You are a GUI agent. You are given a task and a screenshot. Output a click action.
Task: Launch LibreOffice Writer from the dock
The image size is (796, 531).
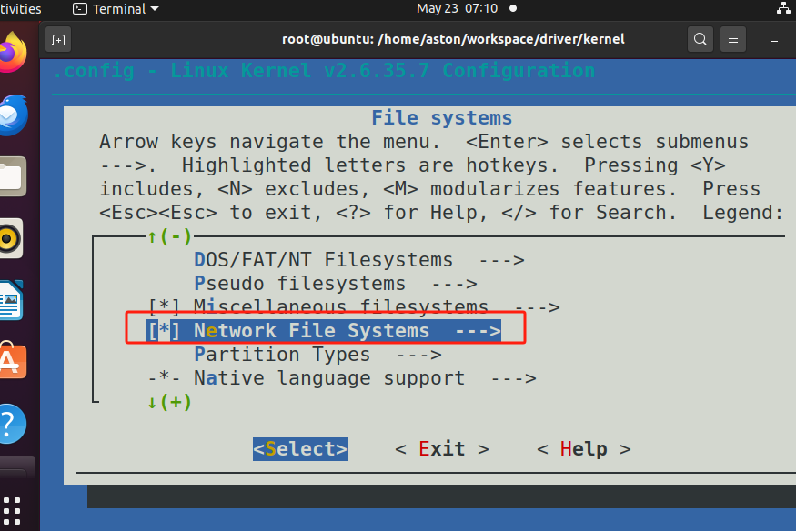[x=11, y=300]
